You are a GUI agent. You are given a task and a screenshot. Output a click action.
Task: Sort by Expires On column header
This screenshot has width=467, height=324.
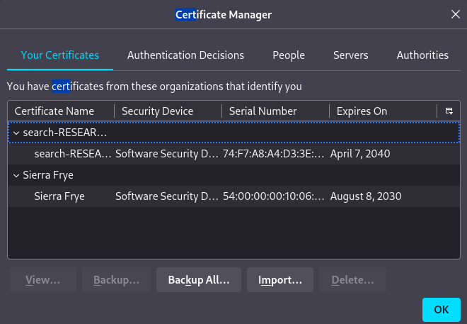pyautogui.click(x=362, y=111)
